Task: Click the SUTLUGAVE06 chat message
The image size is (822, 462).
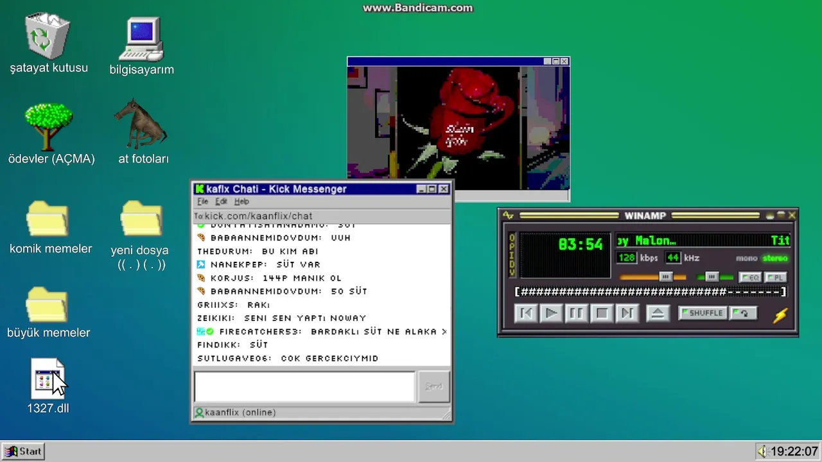Action: 288,359
